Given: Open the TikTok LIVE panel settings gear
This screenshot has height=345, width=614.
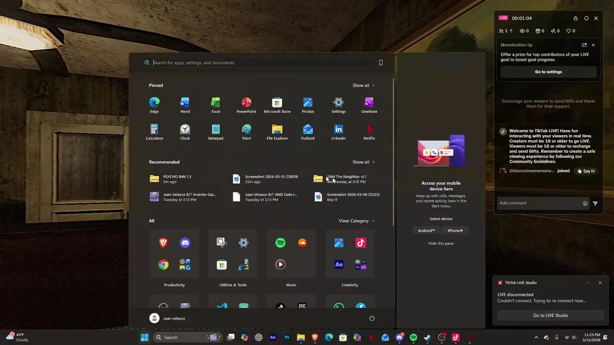Looking at the screenshot, I should pyautogui.click(x=586, y=18).
